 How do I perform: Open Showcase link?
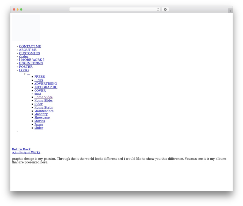click(42, 118)
